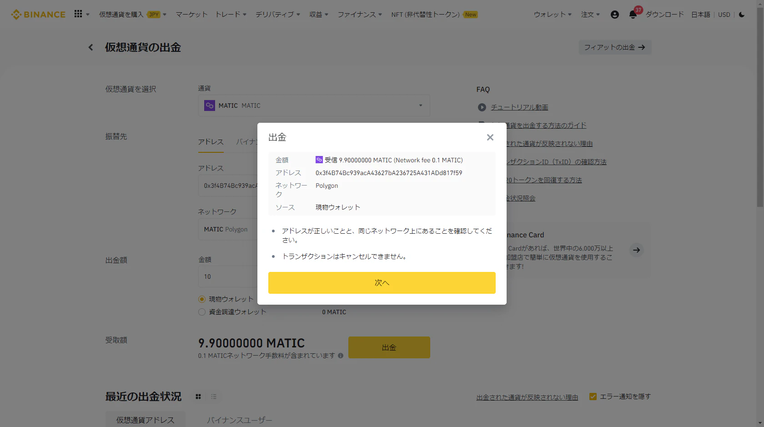The width and height of the screenshot is (764, 427).
Task: Switch to grid view in recent withdrawals
Action: [x=198, y=397]
